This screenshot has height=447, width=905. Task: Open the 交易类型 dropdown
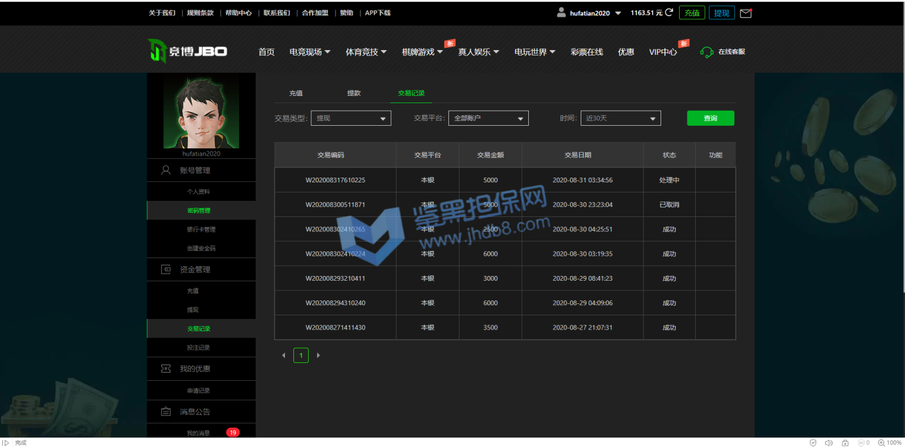pyautogui.click(x=351, y=119)
